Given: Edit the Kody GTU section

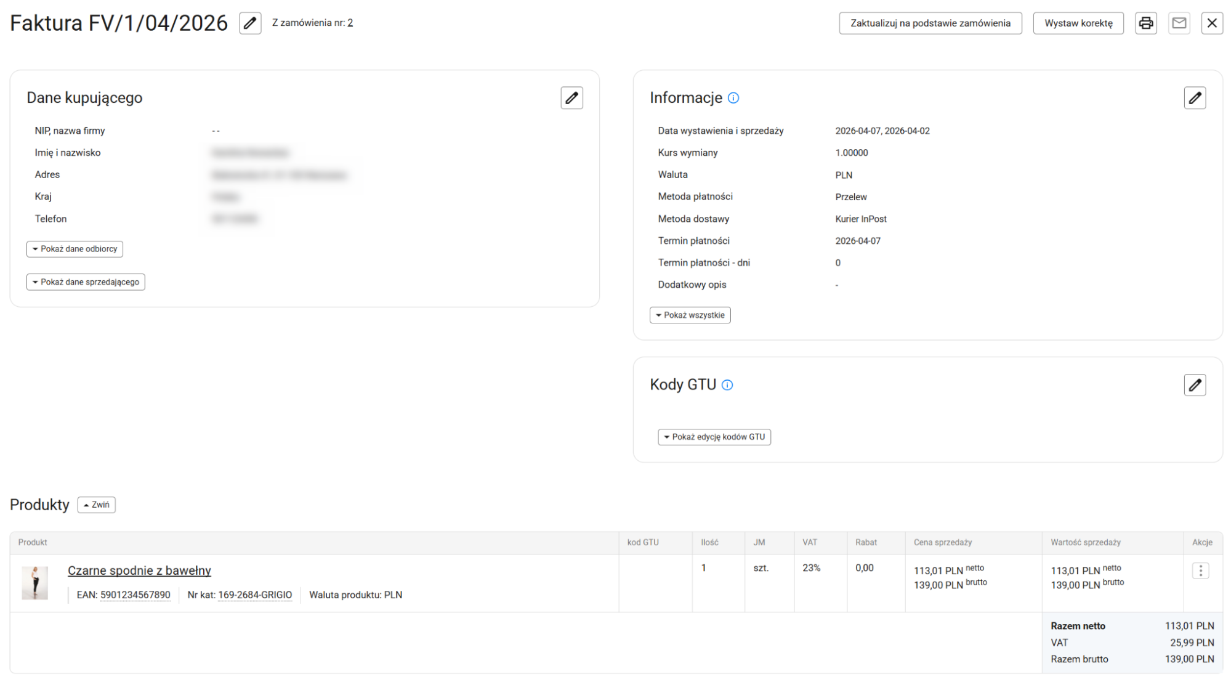Looking at the screenshot, I should (1195, 385).
